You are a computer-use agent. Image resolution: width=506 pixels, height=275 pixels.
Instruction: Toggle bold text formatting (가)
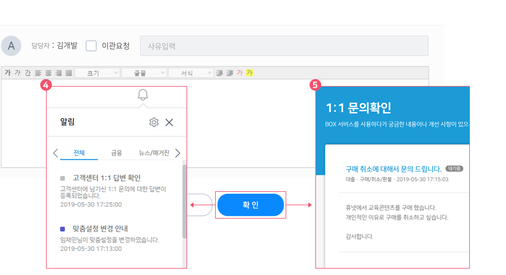click(8, 73)
